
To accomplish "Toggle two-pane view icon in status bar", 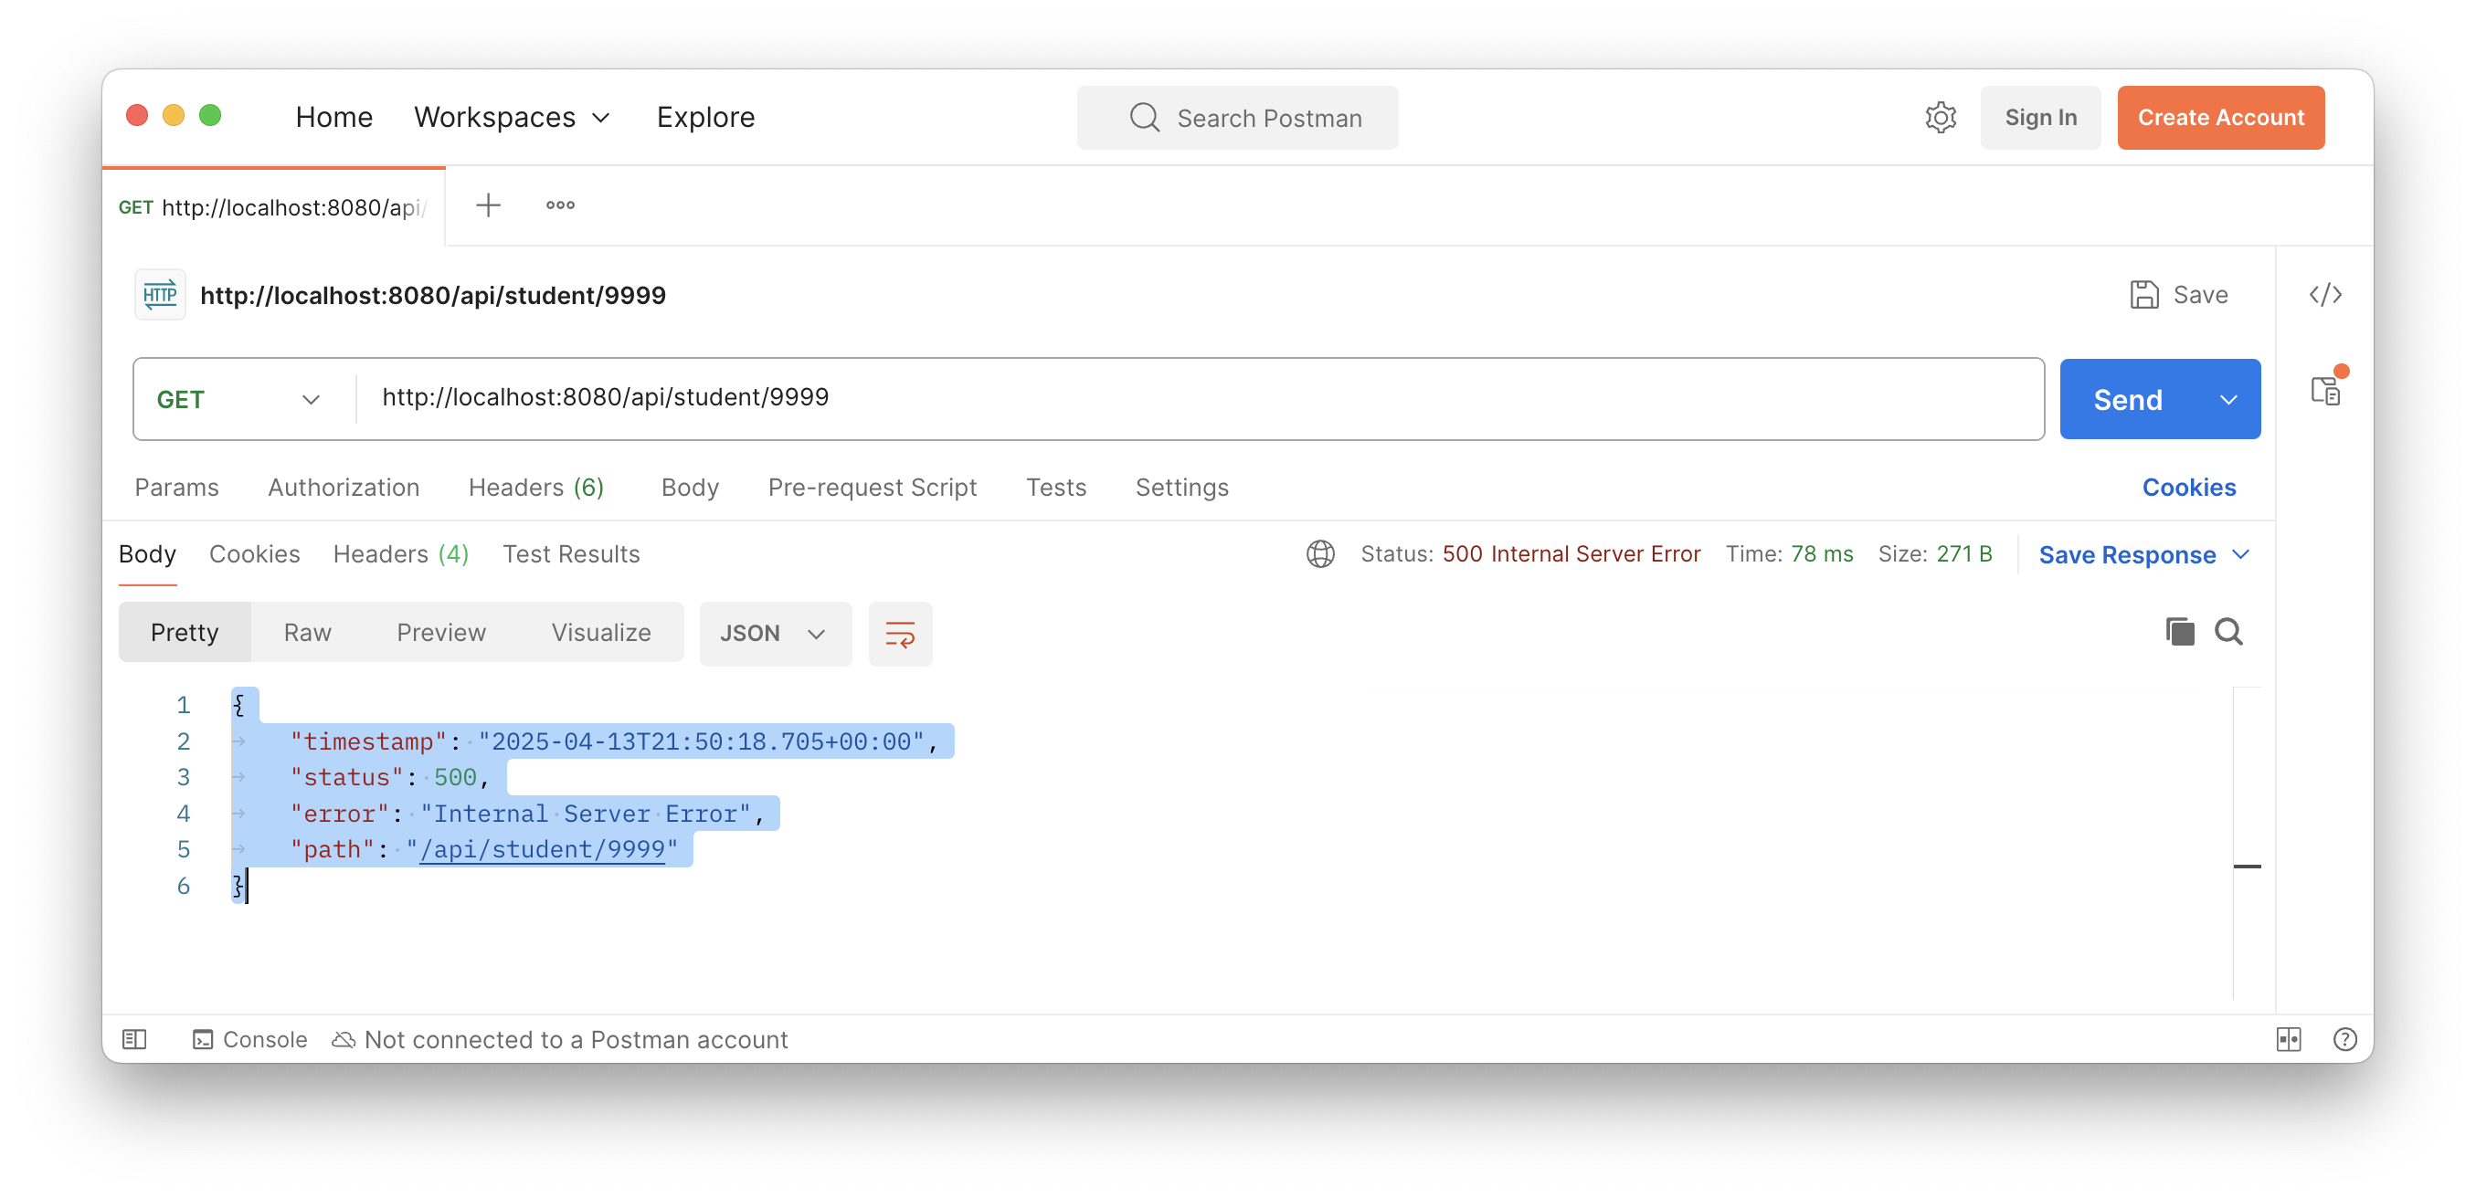I will coord(2288,1039).
